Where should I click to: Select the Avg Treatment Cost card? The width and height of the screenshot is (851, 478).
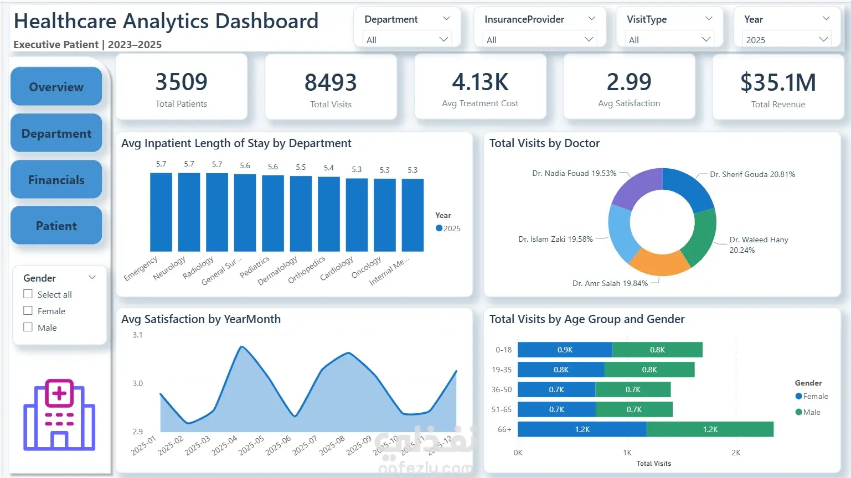[480, 87]
